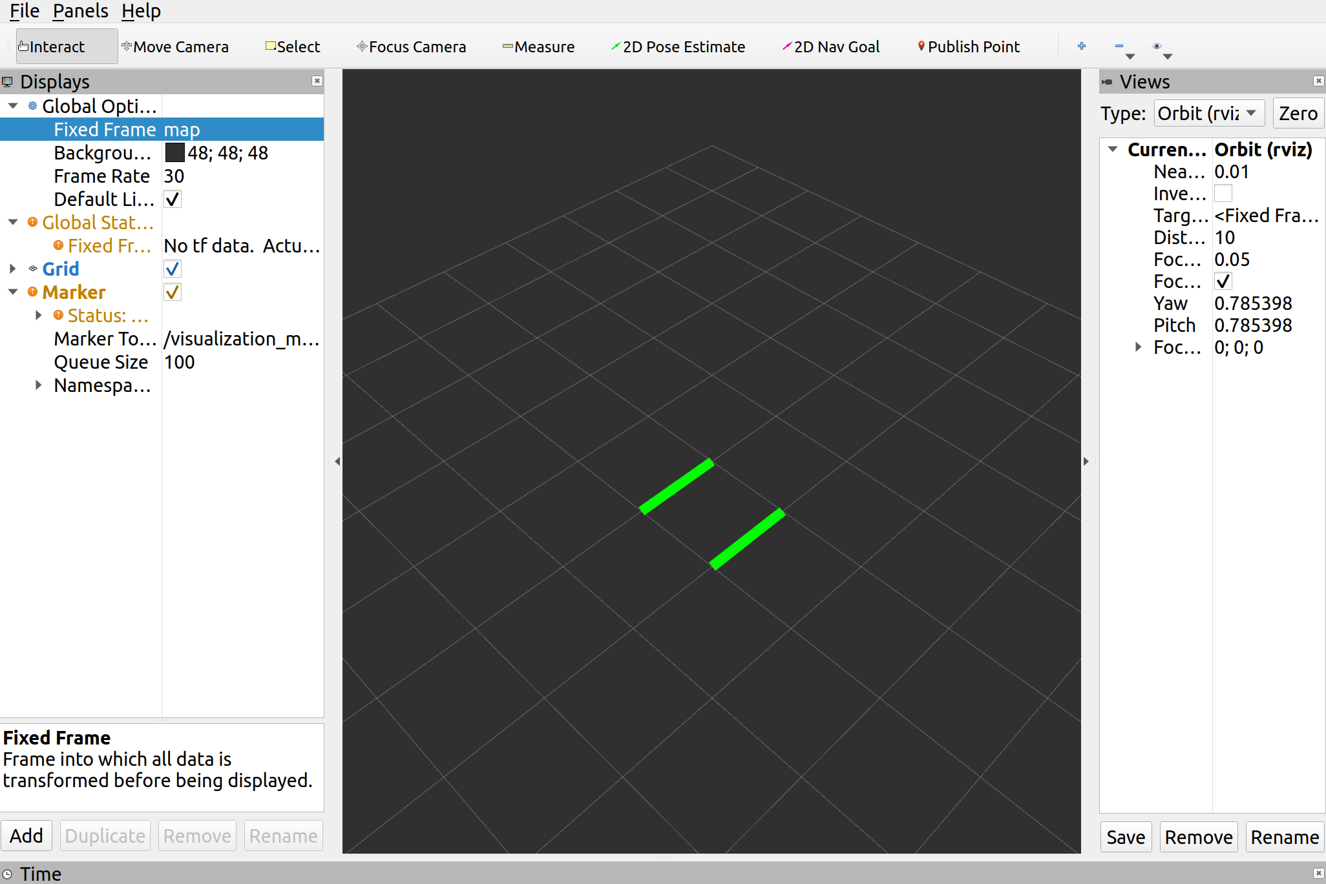Choose the Focus Camera tool
This screenshot has height=884, width=1326.
(412, 46)
